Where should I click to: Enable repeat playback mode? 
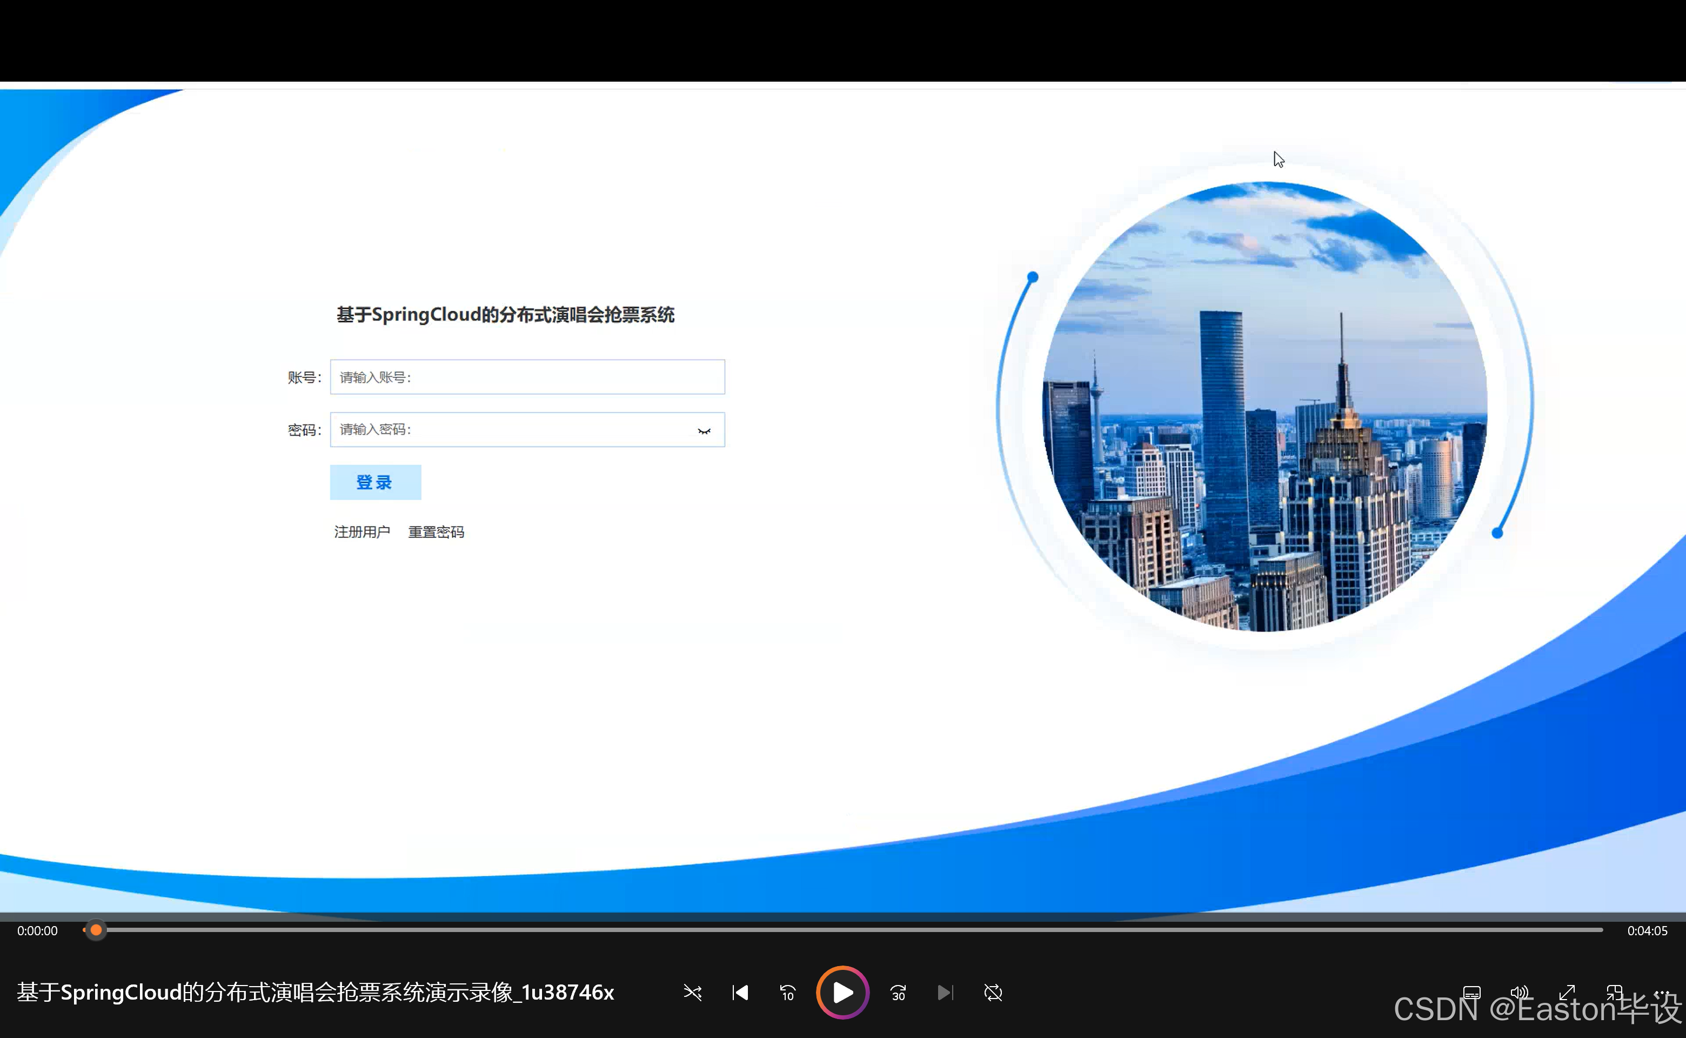(x=993, y=993)
